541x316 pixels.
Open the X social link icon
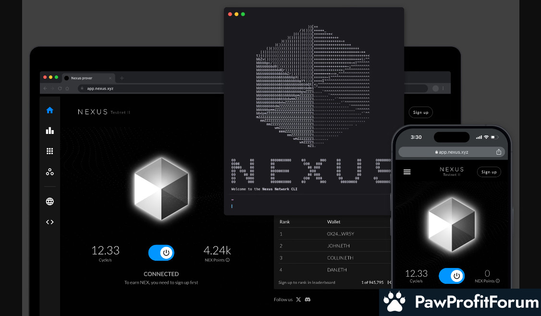click(x=298, y=300)
